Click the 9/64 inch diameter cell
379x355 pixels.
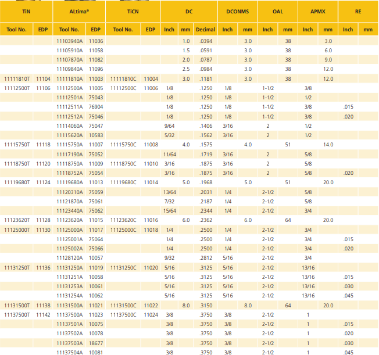pyautogui.click(x=169, y=125)
